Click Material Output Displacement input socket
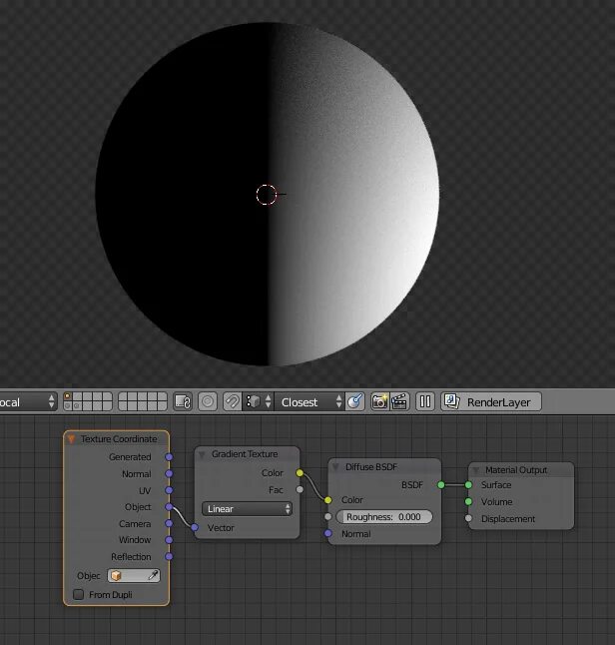Screen dimensions: 615x645 tap(468, 518)
